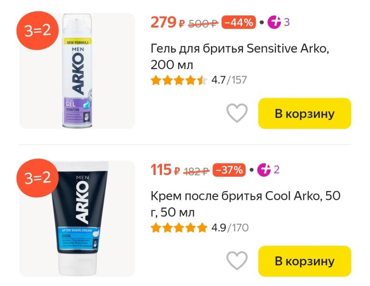Add Sensitive Arko gel to cart
Viewport: 370px width, 286px height.
point(304,113)
